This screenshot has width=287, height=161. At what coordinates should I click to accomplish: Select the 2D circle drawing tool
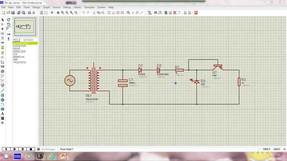(3, 100)
